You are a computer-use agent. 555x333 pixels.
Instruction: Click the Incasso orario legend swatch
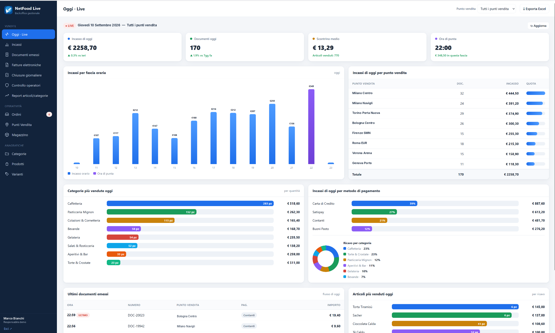pos(69,174)
